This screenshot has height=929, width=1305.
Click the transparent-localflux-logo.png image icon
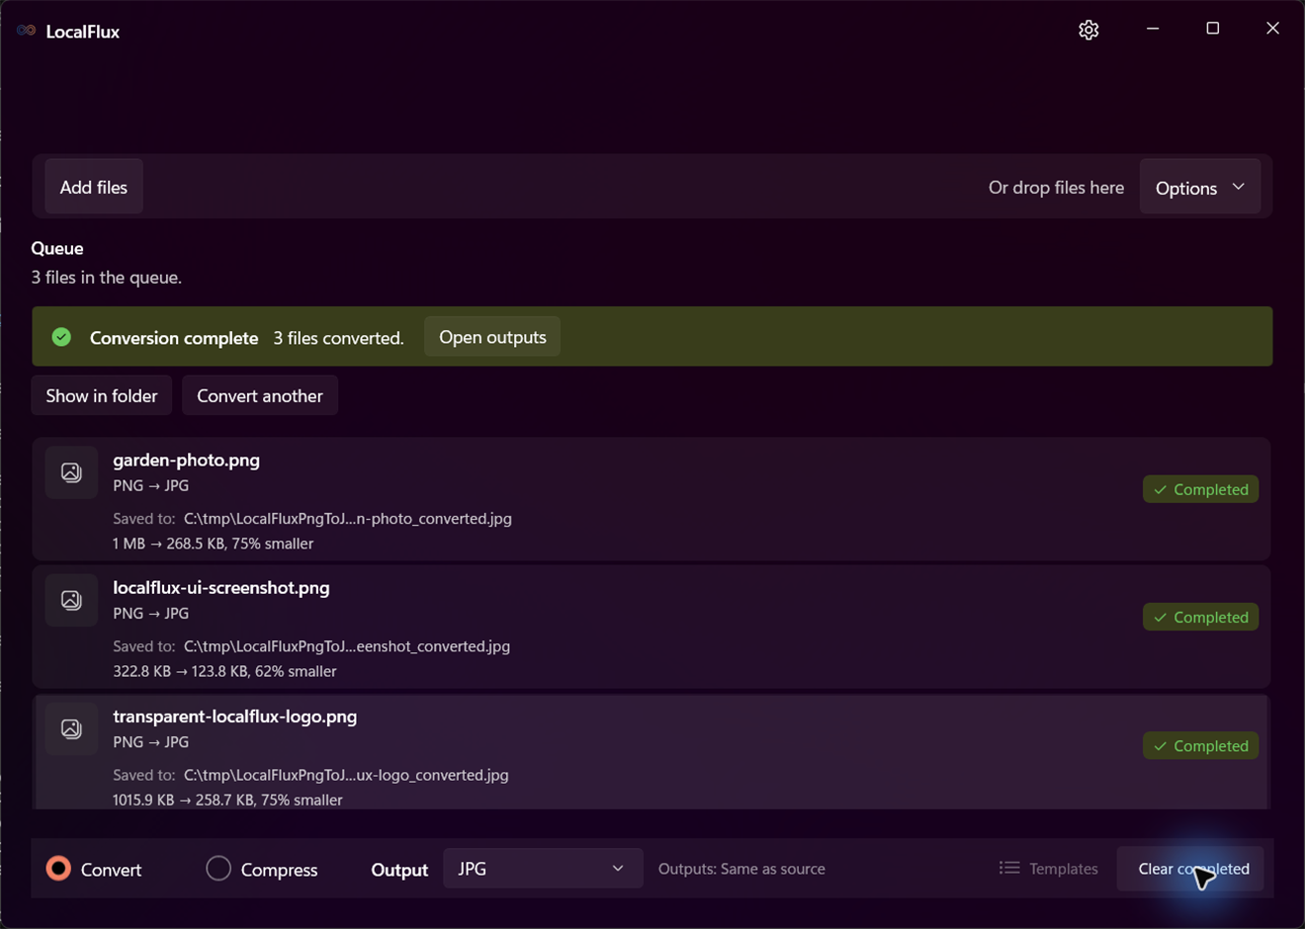click(71, 728)
